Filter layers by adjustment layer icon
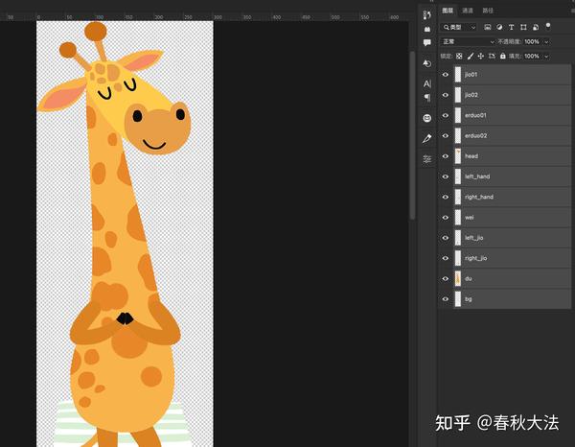This screenshot has width=575, height=447. click(x=499, y=27)
